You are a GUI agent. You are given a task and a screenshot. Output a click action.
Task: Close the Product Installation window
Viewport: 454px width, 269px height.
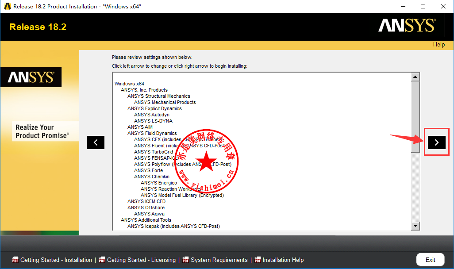tap(443, 6)
